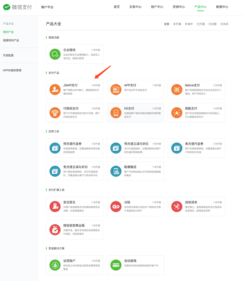Screen dimensions: 244x281
Task: Click 未开通 status on 运营账户 card
Action: 96,261
